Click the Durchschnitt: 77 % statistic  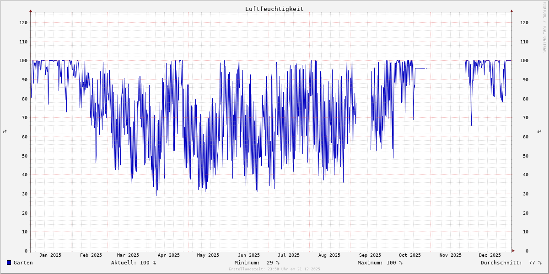pyautogui.click(x=511, y=263)
